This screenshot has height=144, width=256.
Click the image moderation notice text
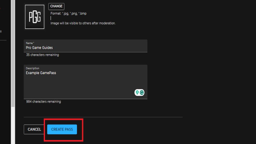coord(83,23)
